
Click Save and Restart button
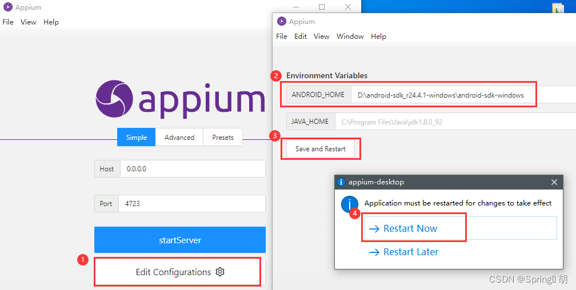click(321, 148)
